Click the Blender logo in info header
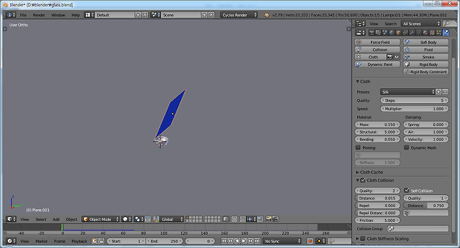 click(x=266, y=15)
